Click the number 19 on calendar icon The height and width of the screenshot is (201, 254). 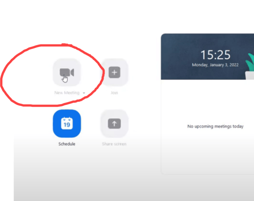[x=67, y=125]
